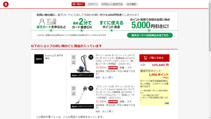
Task: Click the アウトレット badge on DC46 image
Action: (x=91, y=57)
